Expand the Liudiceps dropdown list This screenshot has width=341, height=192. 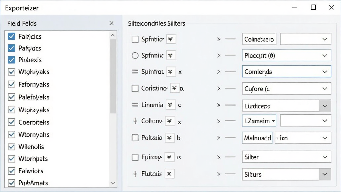click(287, 106)
